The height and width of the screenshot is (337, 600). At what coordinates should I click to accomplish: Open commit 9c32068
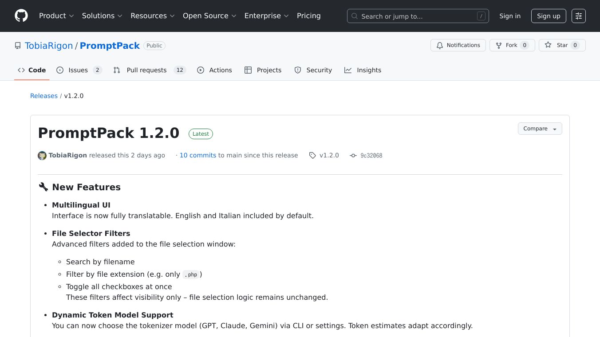pos(371,156)
